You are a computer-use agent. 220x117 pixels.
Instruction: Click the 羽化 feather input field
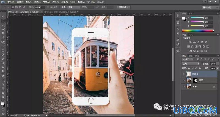click(x=40, y=7)
